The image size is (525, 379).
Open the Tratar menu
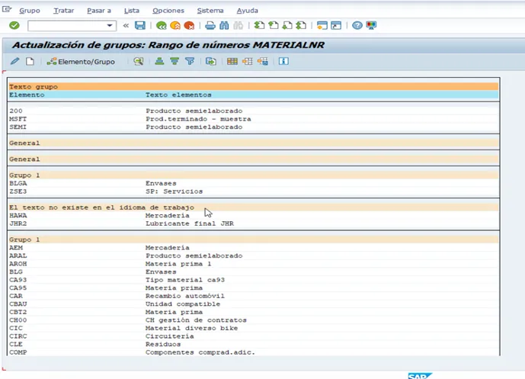(63, 11)
